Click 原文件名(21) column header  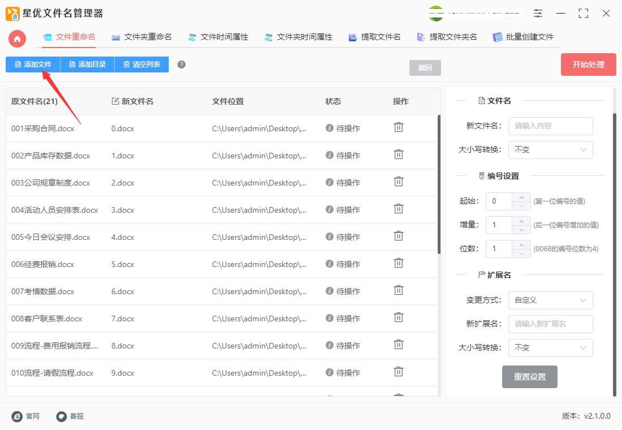coord(34,101)
